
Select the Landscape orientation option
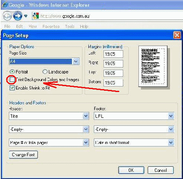(45, 72)
